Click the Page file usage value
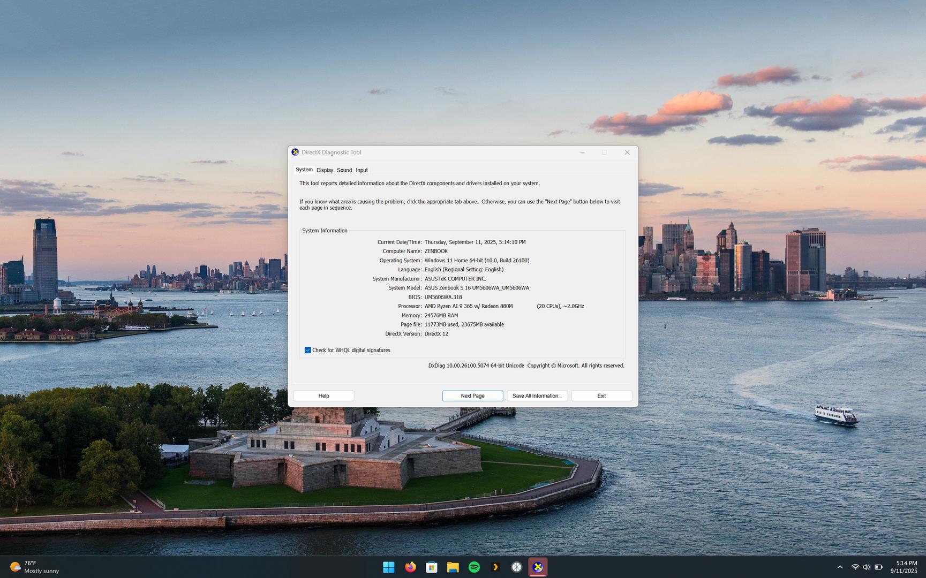The width and height of the screenshot is (926, 578). pos(464,324)
